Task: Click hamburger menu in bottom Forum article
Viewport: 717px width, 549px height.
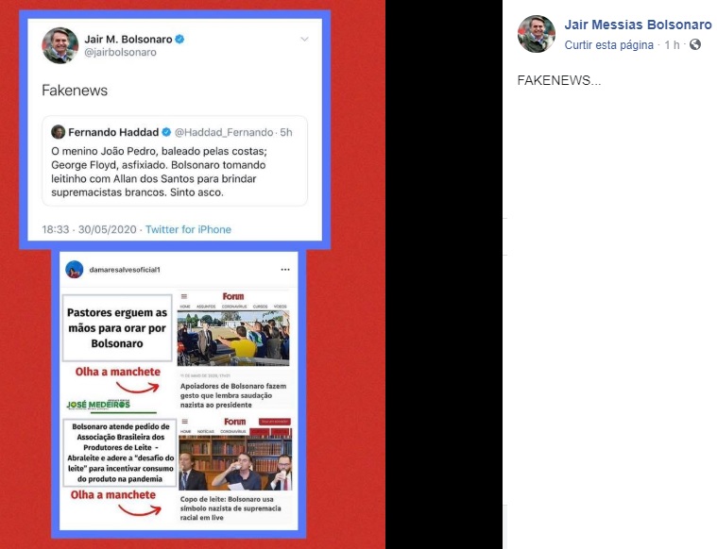Action: pos(185,421)
